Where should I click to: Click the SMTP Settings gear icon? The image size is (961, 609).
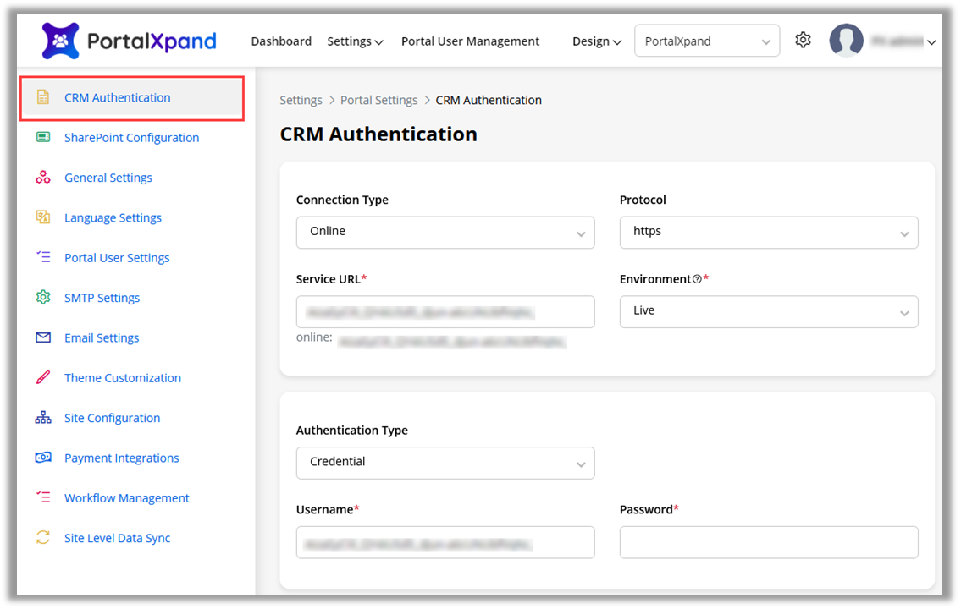(x=43, y=298)
